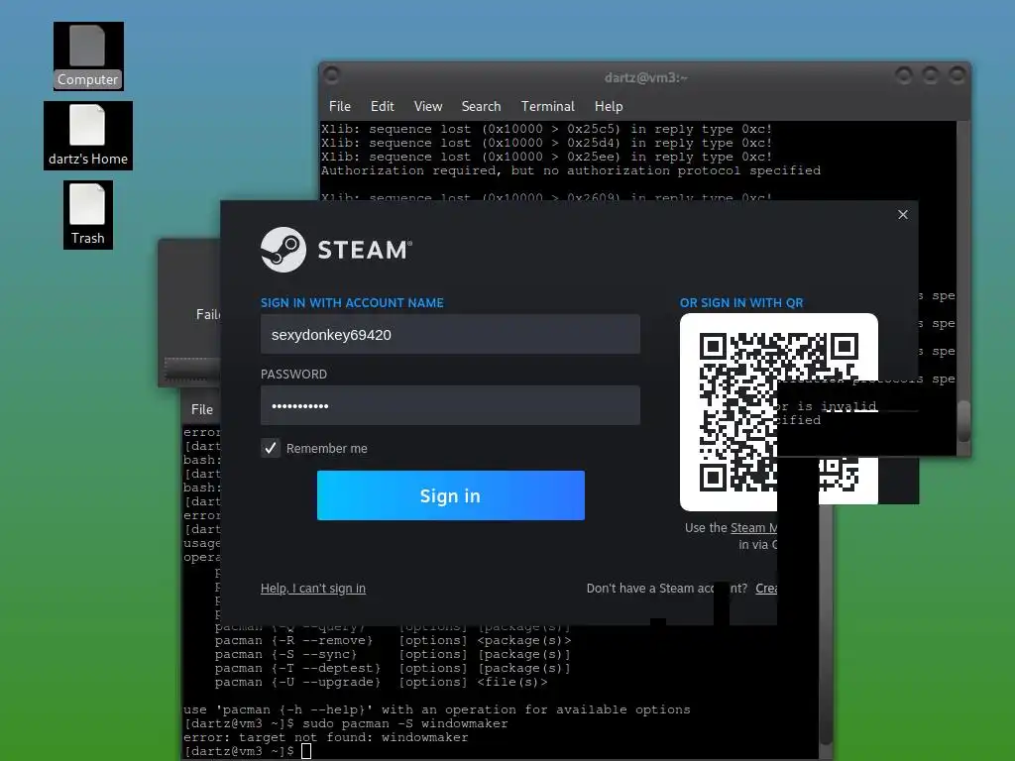Open the File menu of the lower terminal window

[x=202, y=409]
